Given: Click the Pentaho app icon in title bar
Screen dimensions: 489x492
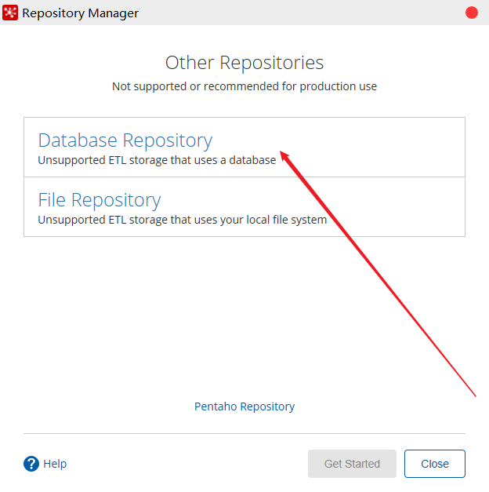Looking at the screenshot, I should [11, 13].
